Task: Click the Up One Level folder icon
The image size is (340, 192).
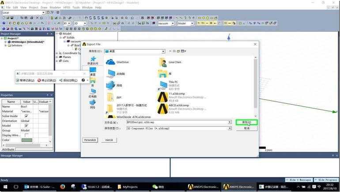Action: pos(174,51)
